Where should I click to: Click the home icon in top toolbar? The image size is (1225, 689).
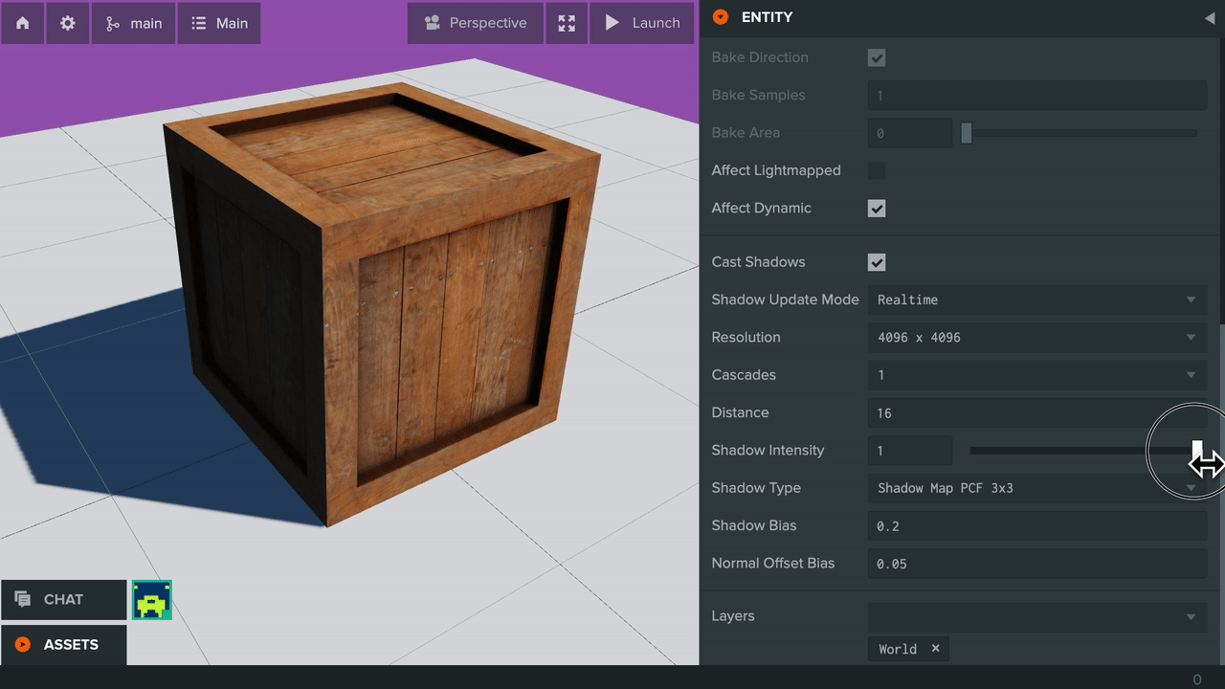(21, 22)
